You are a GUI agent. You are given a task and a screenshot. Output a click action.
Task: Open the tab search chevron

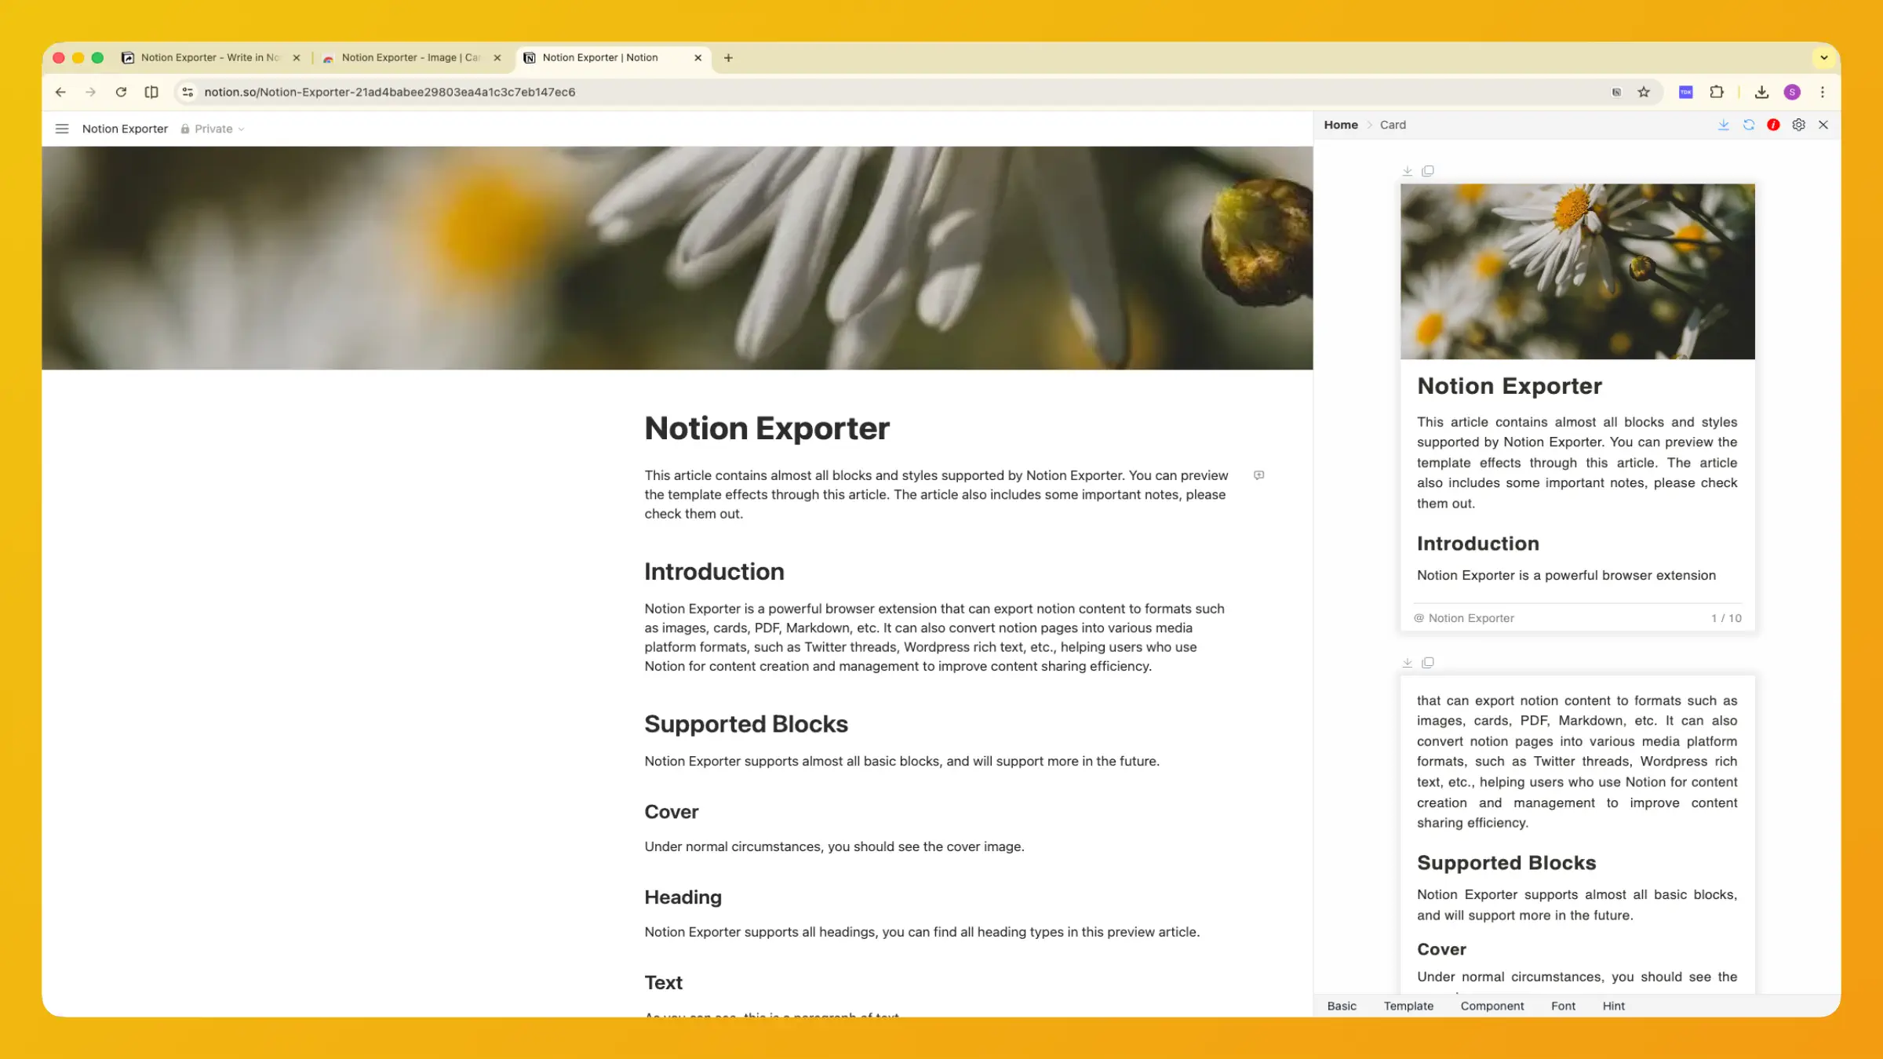(1824, 57)
